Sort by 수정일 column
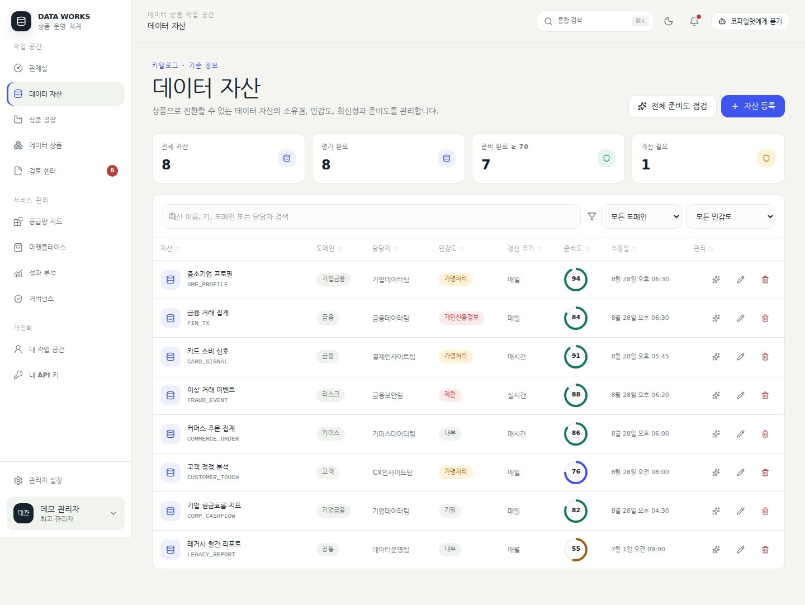Image resolution: width=805 pixels, height=605 pixels. (624, 249)
